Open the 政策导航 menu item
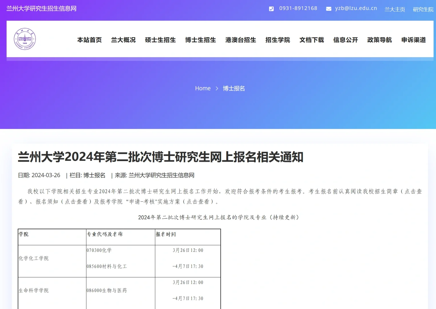Viewport: 436px width, 309px height. [x=380, y=40]
